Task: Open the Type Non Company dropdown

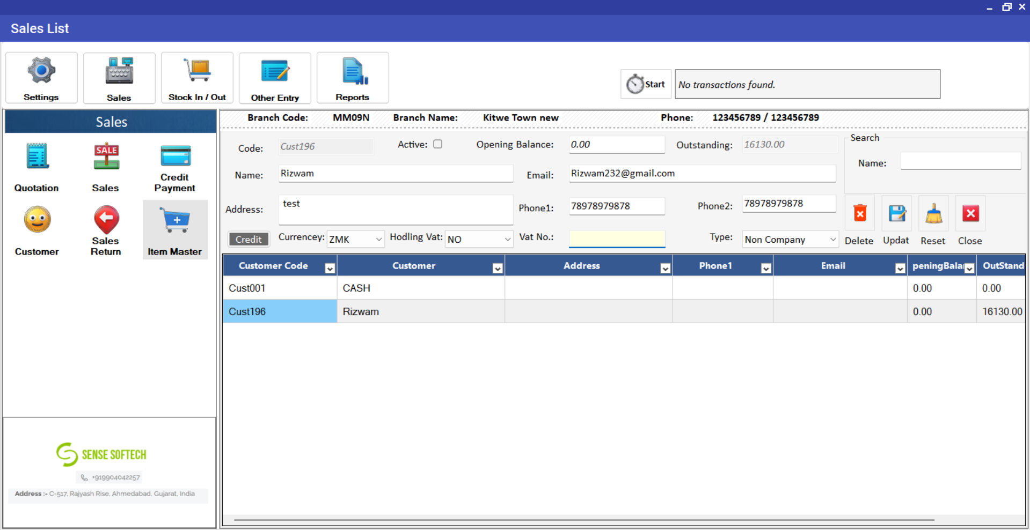Action: tap(790, 239)
